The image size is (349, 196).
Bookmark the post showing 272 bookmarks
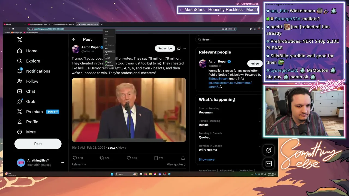156,158
